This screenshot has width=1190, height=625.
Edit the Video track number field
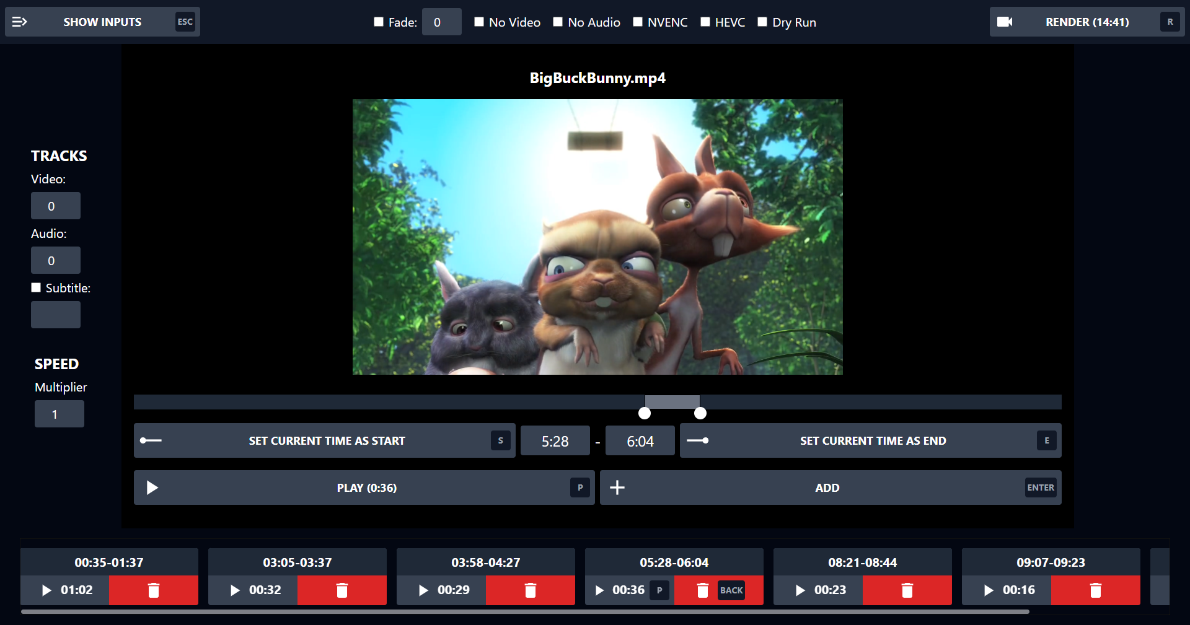56,206
